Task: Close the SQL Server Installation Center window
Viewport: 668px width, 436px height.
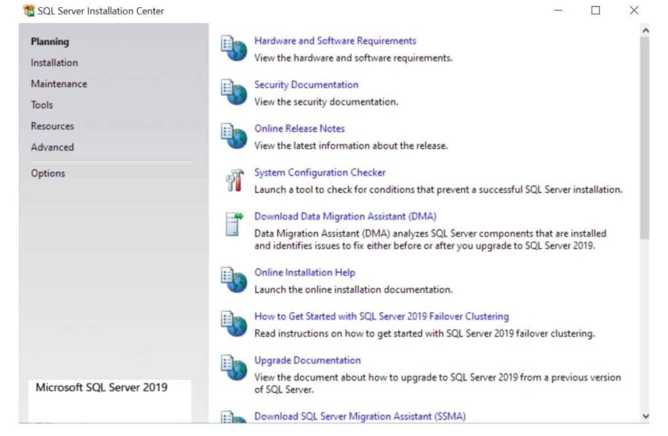Action: (634, 10)
